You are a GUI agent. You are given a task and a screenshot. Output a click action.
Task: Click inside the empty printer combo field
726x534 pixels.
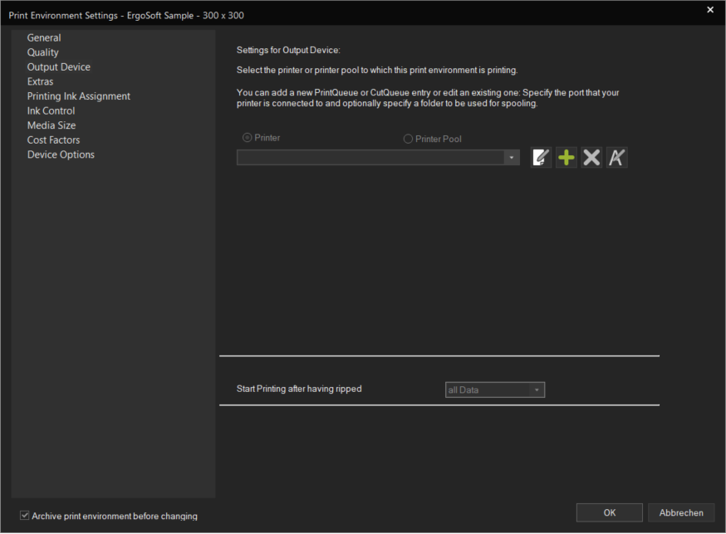(370, 158)
